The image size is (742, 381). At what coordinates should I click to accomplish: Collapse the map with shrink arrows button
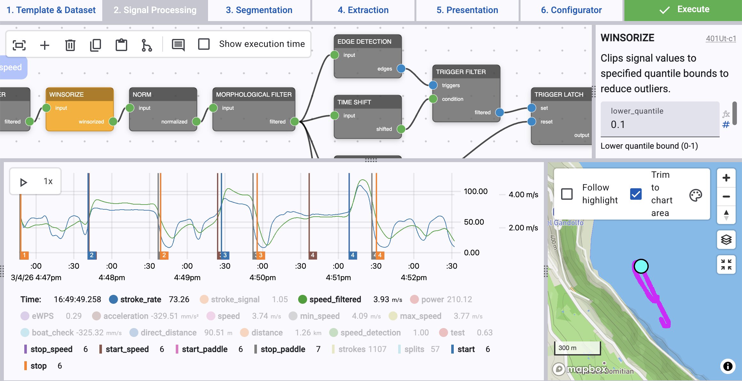[x=726, y=265]
